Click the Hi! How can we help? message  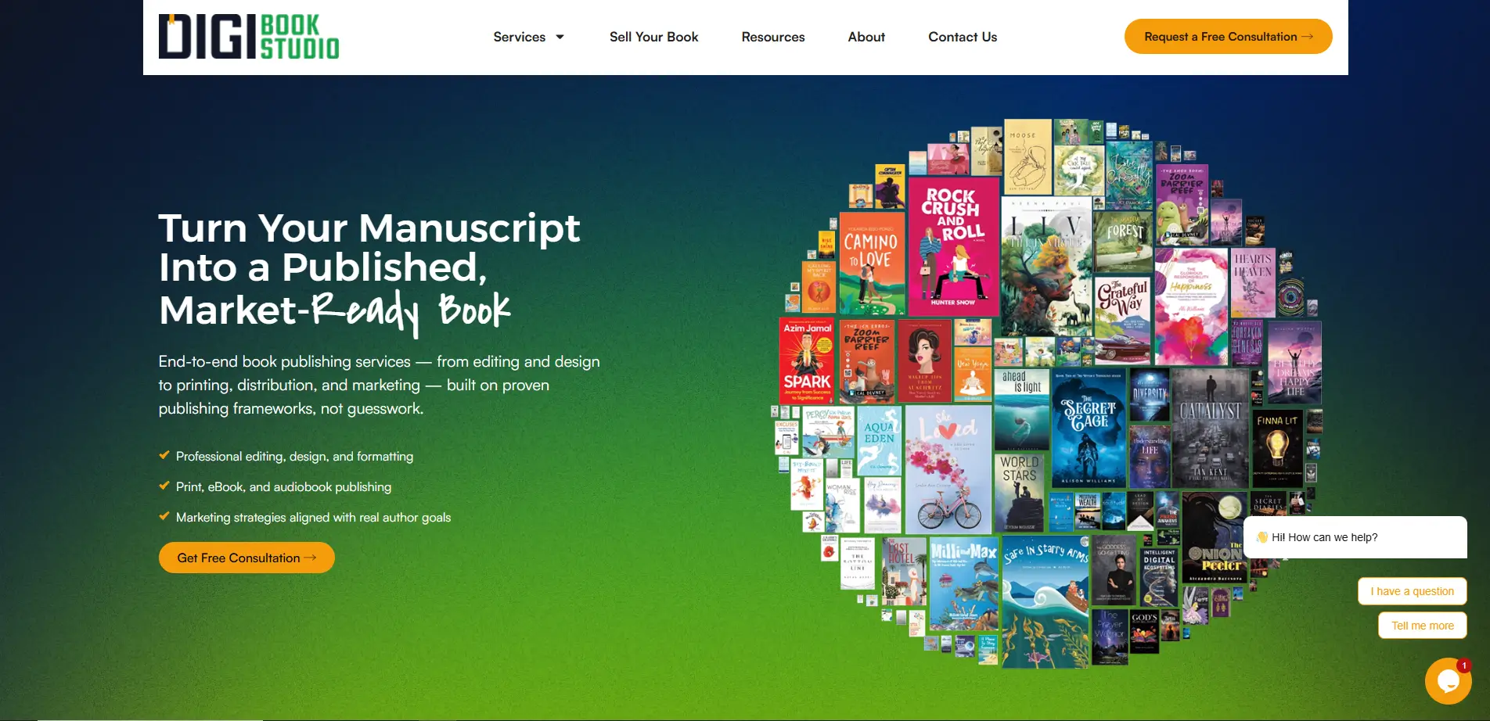click(1355, 537)
